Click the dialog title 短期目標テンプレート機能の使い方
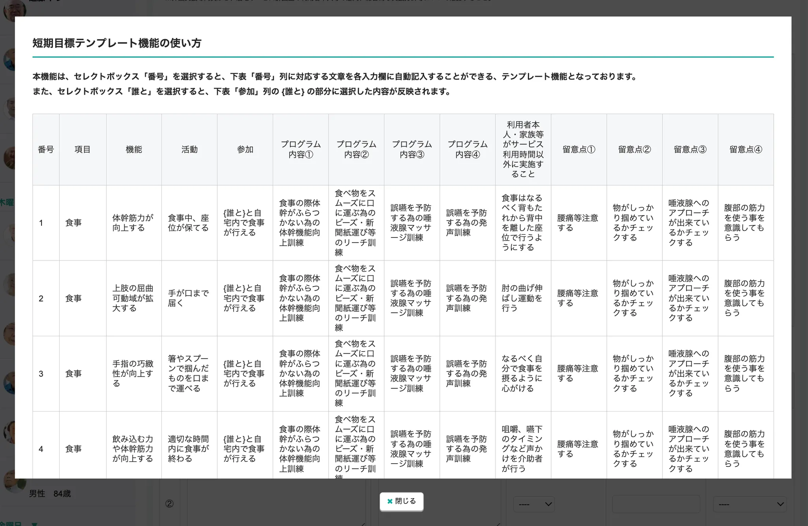 tap(117, 43)
